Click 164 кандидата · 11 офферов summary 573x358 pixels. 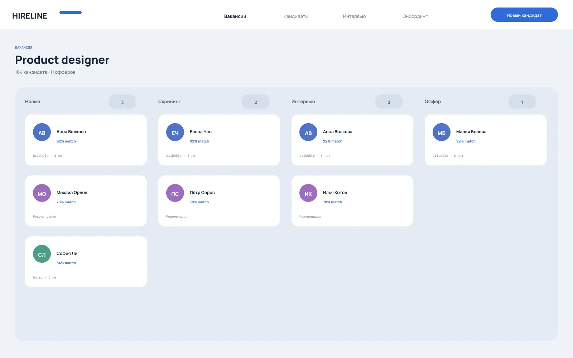[x=45, y=72]
